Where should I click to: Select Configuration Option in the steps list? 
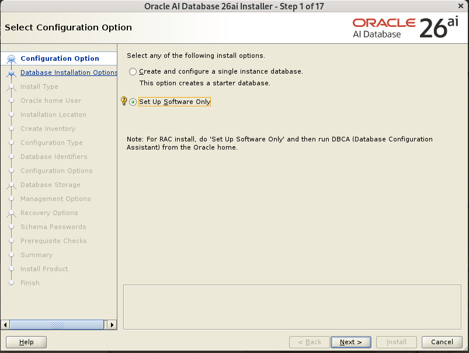click(60, 58)
